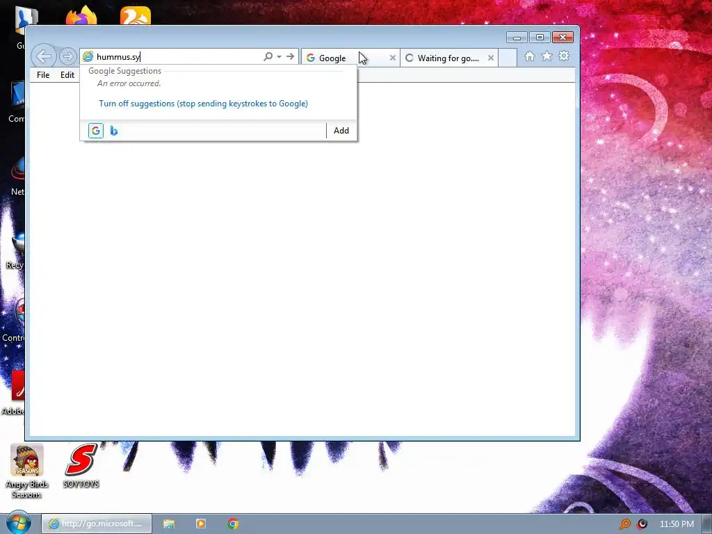Close the Internet Explorer window
Image resolution: width=712 pixels, height=534 pixels.
pyautogui.click(x=563, y=38)
